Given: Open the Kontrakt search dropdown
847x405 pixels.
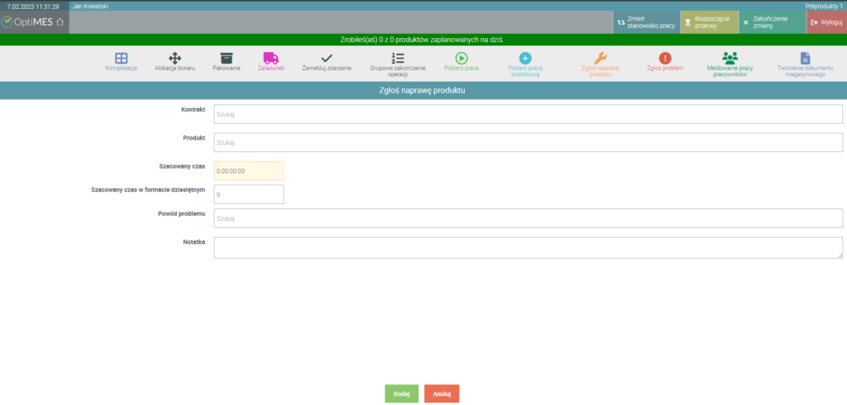Looking at the screenshot, I should 528,114.
